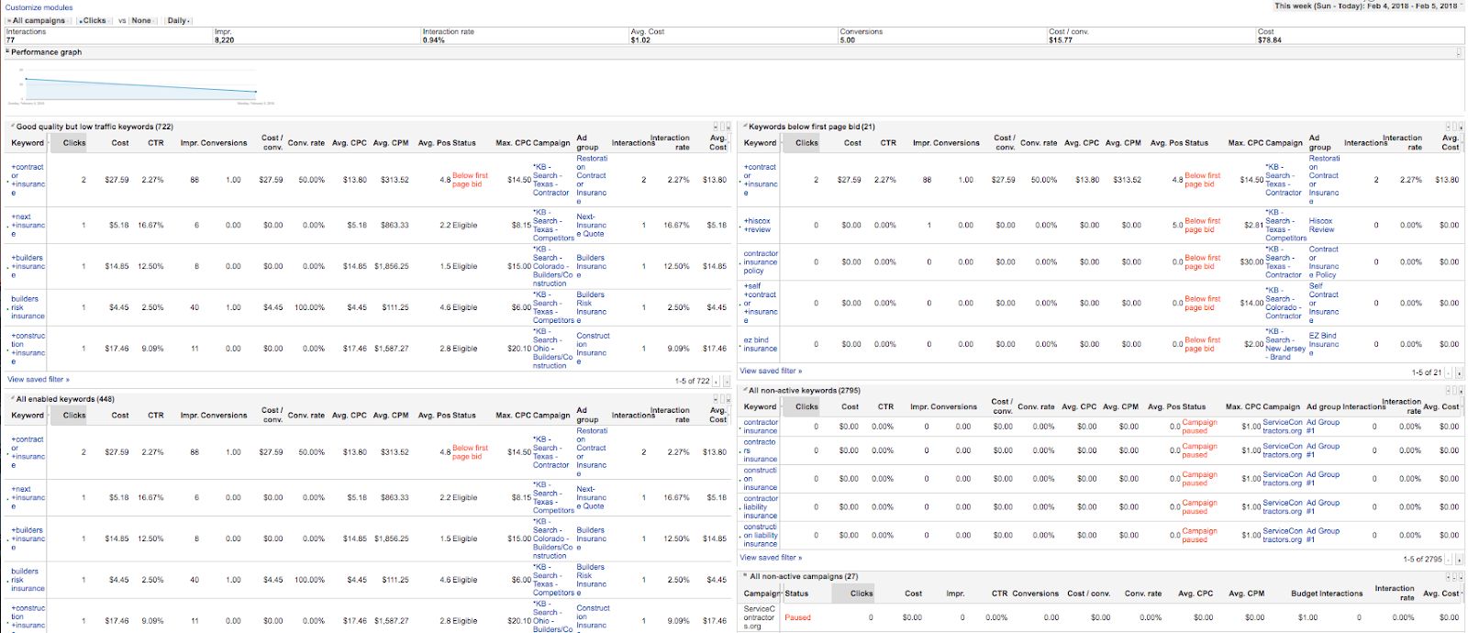Open the Daily interval dropdown
The height and width of the screenshot is (633, 1468).
point(178,20)
